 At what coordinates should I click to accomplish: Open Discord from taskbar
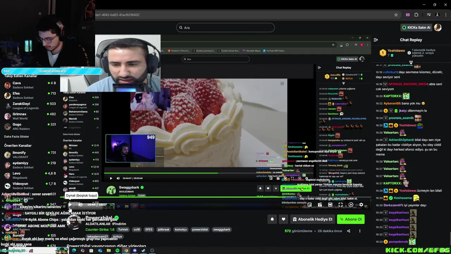coord(135,250)
